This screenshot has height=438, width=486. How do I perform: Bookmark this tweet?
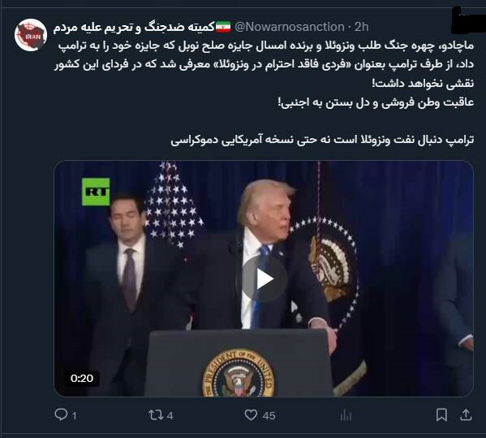(x=441, y=415)
